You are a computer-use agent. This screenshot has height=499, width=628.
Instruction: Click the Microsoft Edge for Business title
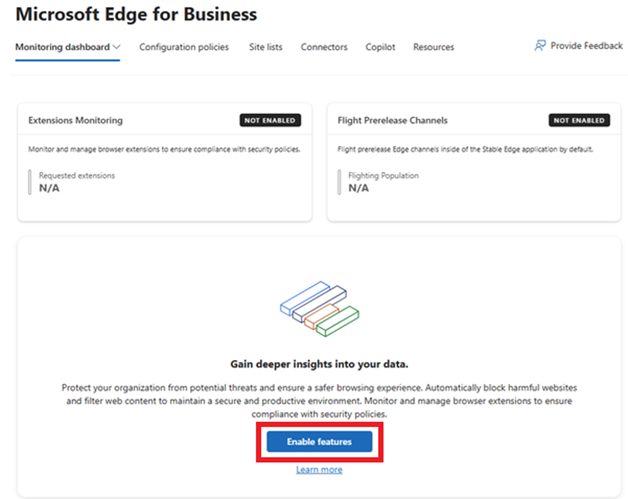pyautogui.click(x=136, y=15)
